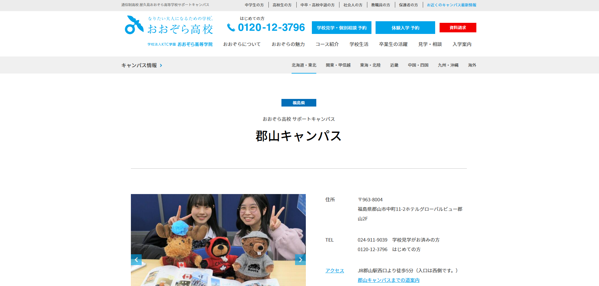Image resolution: width=599 pixels, height=286 pixels.
Task: Click the 学校見学・個別相談 予約 button
Action: coord(341,28)
